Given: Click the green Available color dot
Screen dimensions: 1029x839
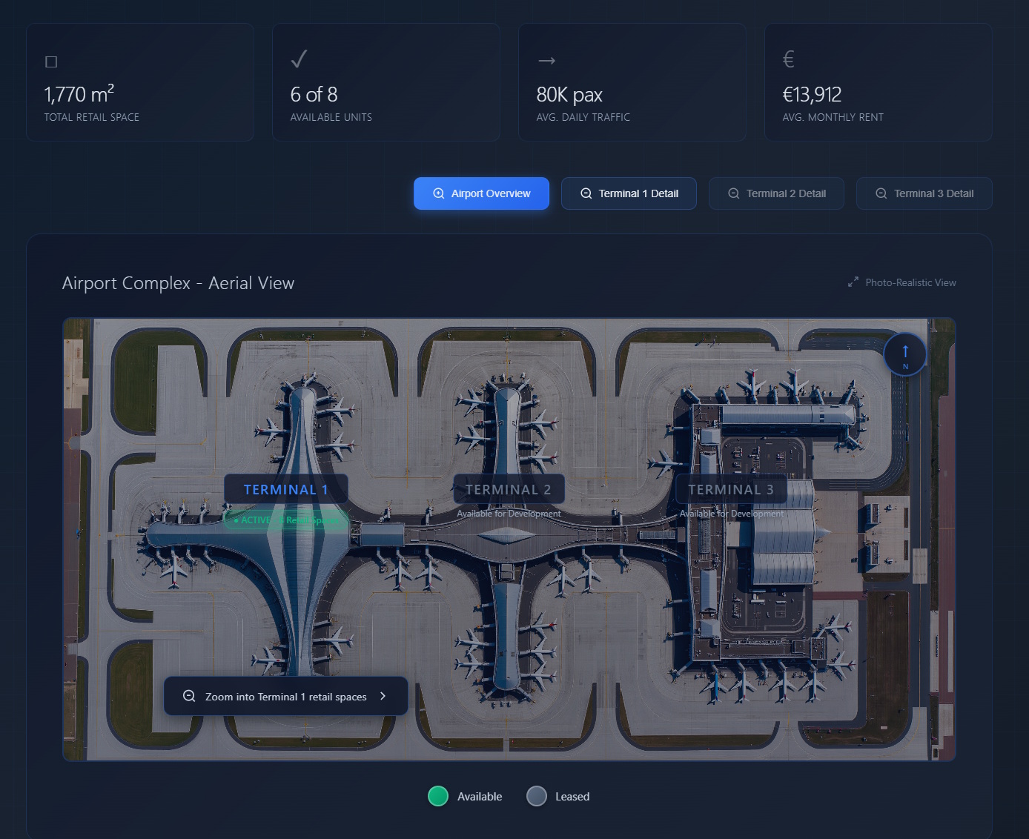Looking at the screenshot, I should (437, 796).
